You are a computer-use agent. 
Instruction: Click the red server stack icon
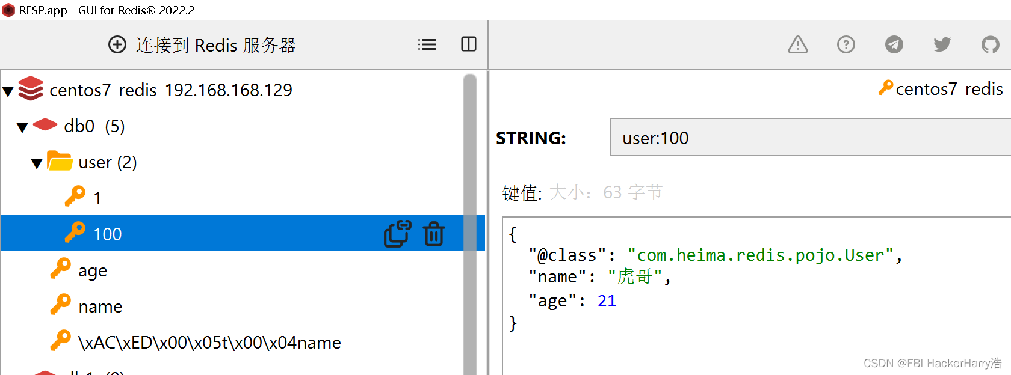click(x=31, y=89)
